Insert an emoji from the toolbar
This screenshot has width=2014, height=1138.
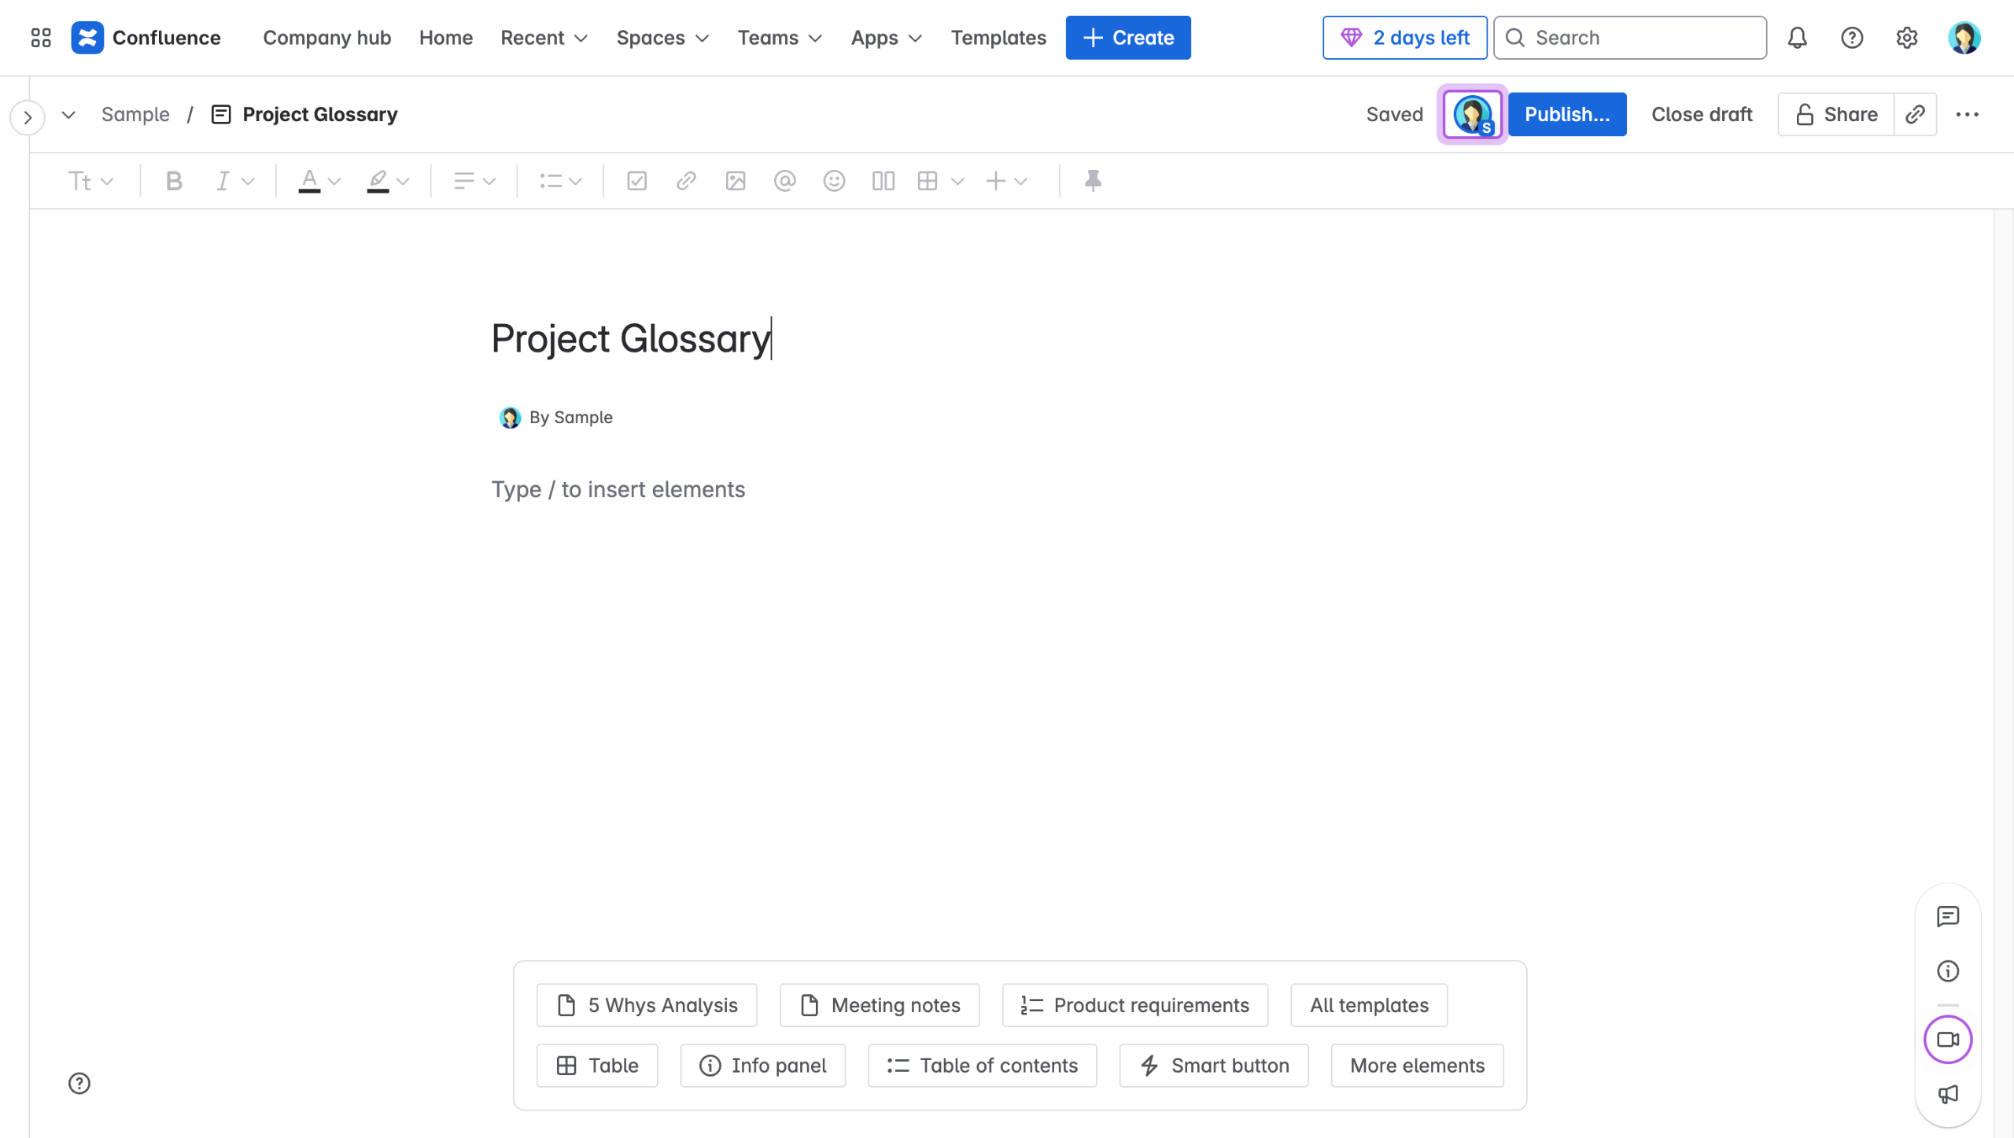(x=834, y=182)
